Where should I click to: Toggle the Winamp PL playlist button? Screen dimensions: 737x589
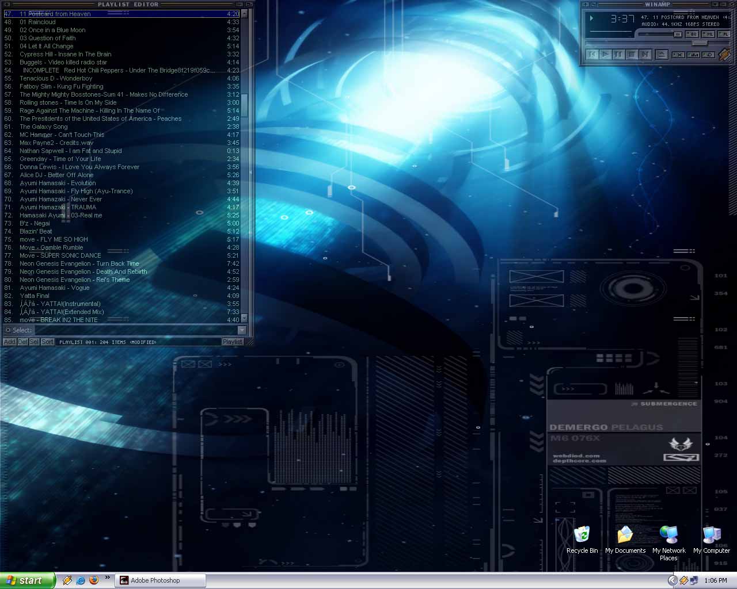tap(724, 35)
